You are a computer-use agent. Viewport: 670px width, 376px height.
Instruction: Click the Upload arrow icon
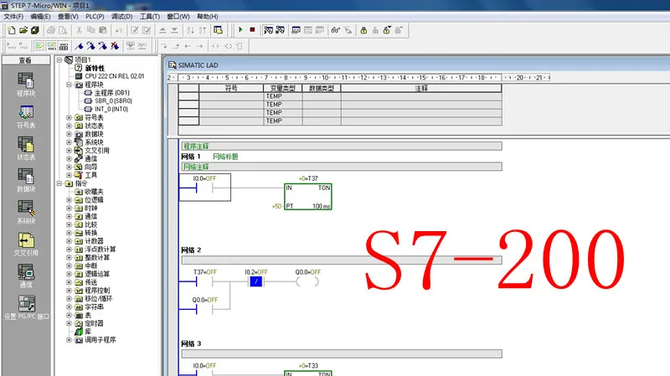tap(162, 30)
